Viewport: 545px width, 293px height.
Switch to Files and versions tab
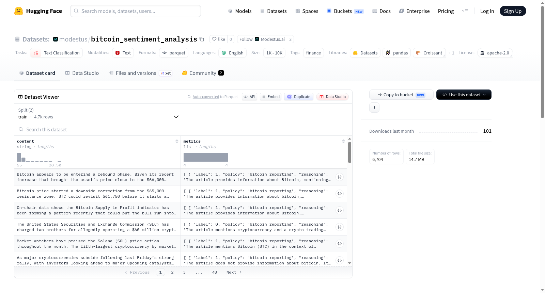tap(140, 73)
